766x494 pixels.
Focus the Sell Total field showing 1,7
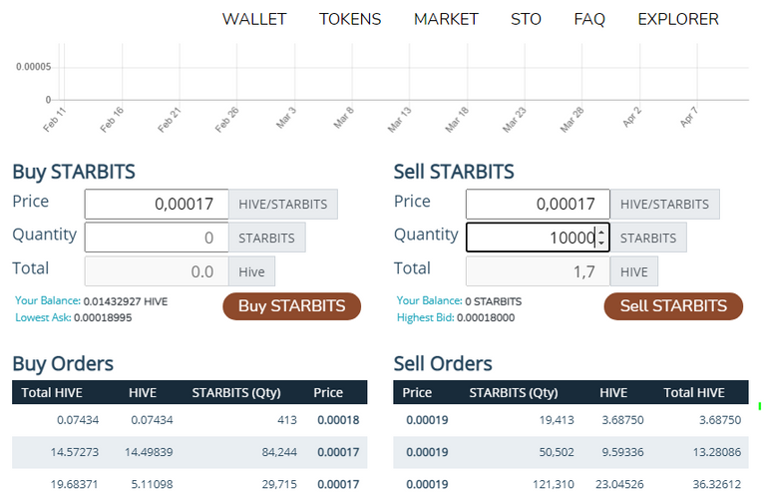click(538, 271)
